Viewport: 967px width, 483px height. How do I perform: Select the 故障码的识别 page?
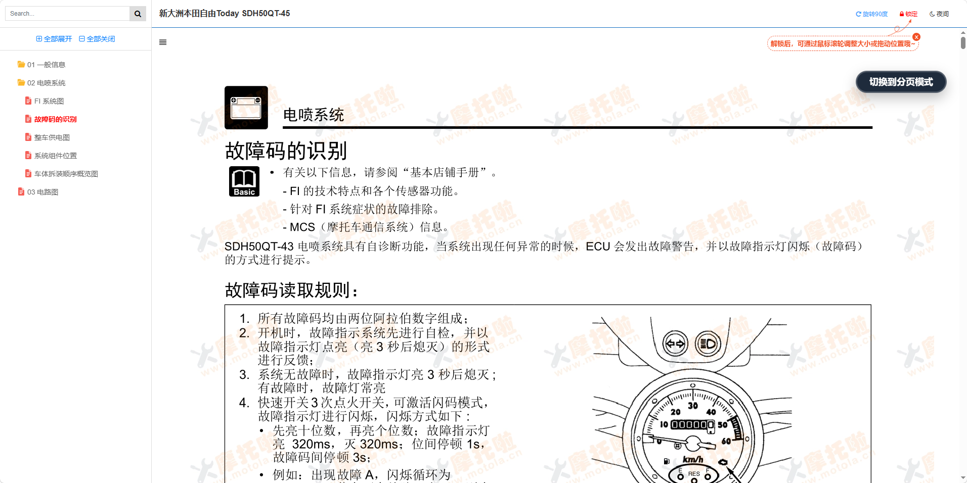pos(55,119)
